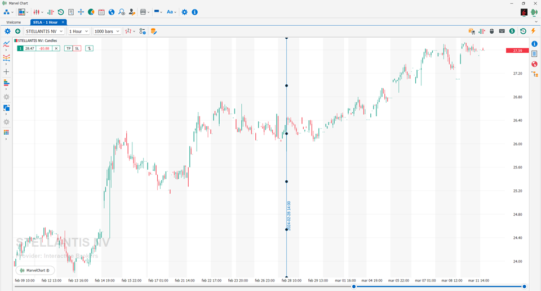This screenshot has width=541, height=291.
Task: Click the blue info icon in top toolbar
Action: tap(194, 12)
